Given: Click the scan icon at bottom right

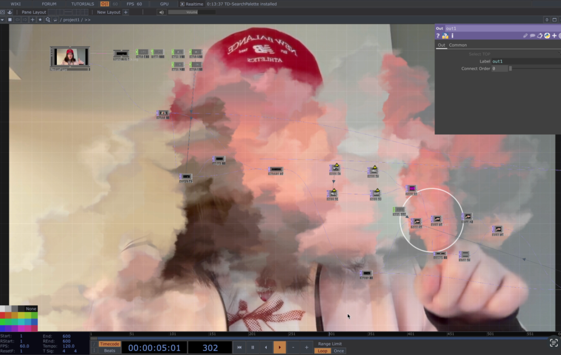Looking at the screenshot, I should coord(554,343).
